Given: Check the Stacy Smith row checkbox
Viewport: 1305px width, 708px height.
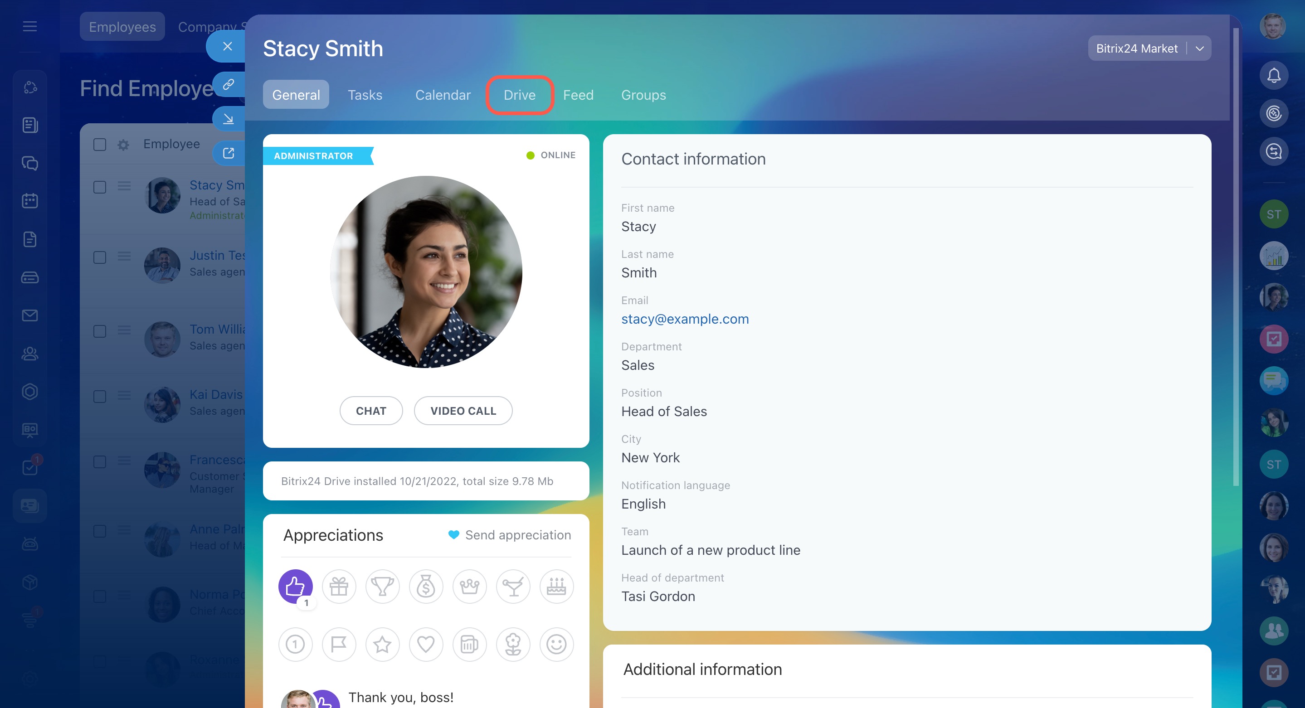Looking at the screenshot, I should click(x=100, y=187).
